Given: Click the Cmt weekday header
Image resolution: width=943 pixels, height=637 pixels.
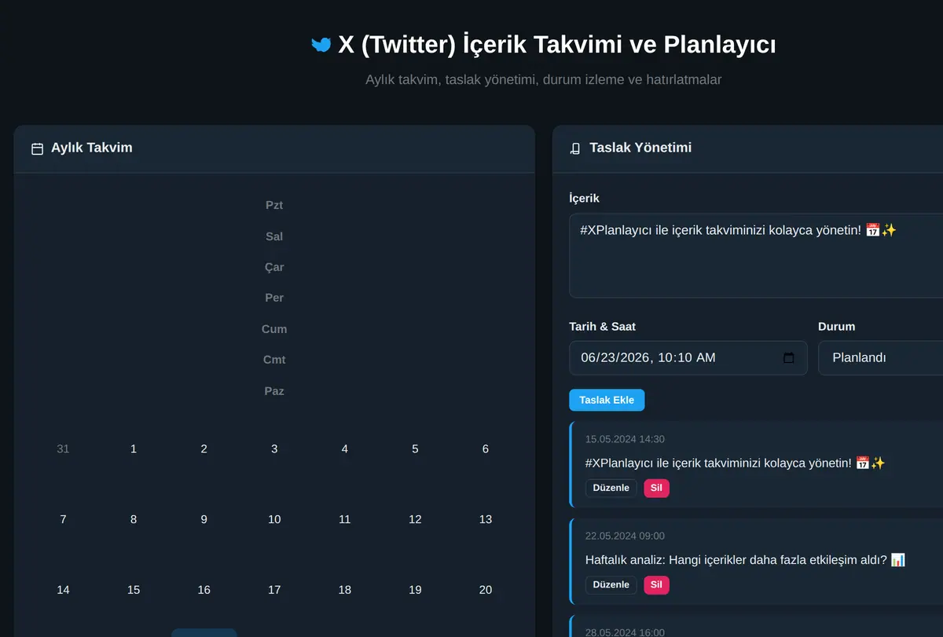Looking at the screenshot, I should [x=274, y=360].
